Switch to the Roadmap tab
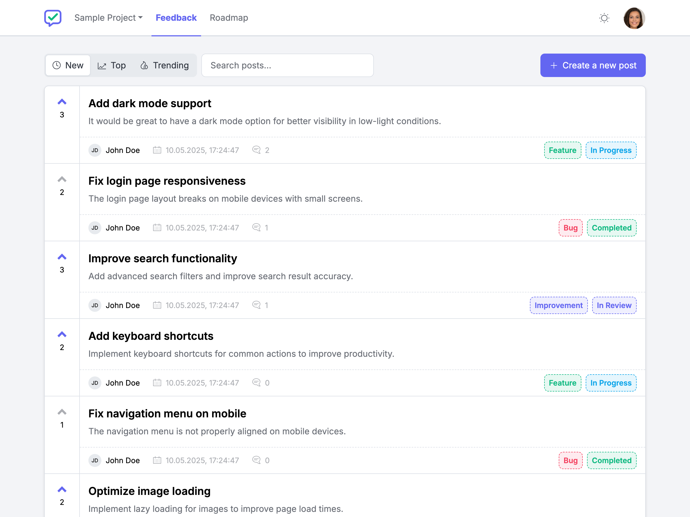Screen dimensions: 690x517 point(229,18)
